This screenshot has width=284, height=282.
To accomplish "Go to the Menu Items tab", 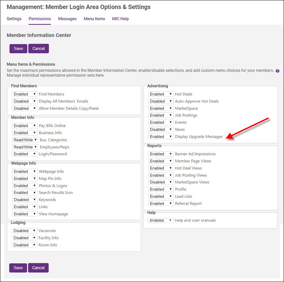I will click(94, 19).
